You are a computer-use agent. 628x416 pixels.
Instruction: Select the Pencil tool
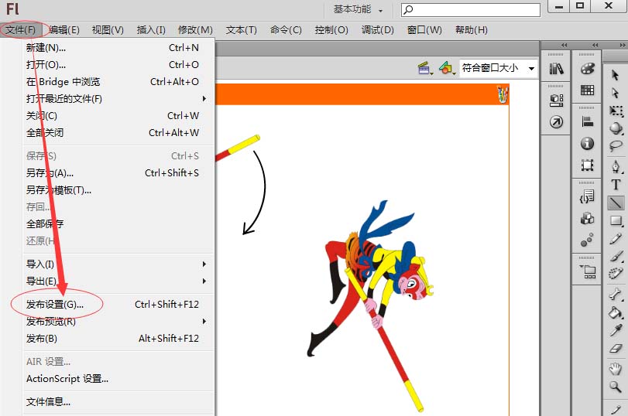(x=616, y=239)
